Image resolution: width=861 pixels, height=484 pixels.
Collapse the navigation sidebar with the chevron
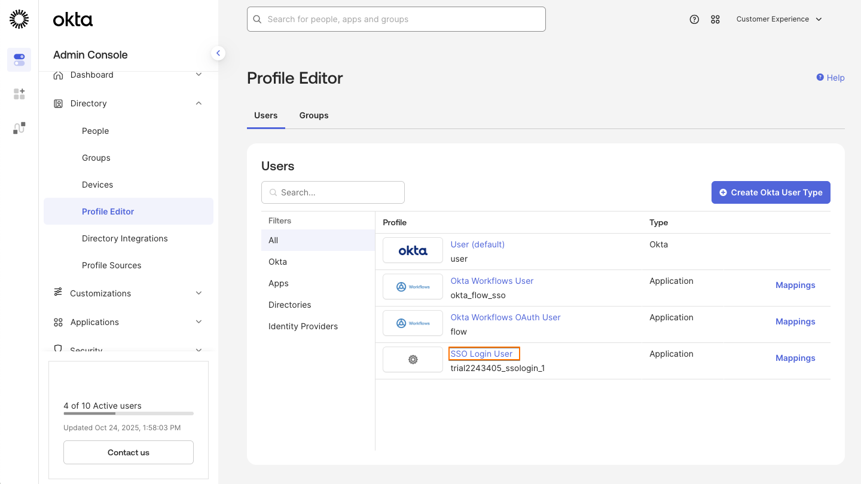(218, 53)
